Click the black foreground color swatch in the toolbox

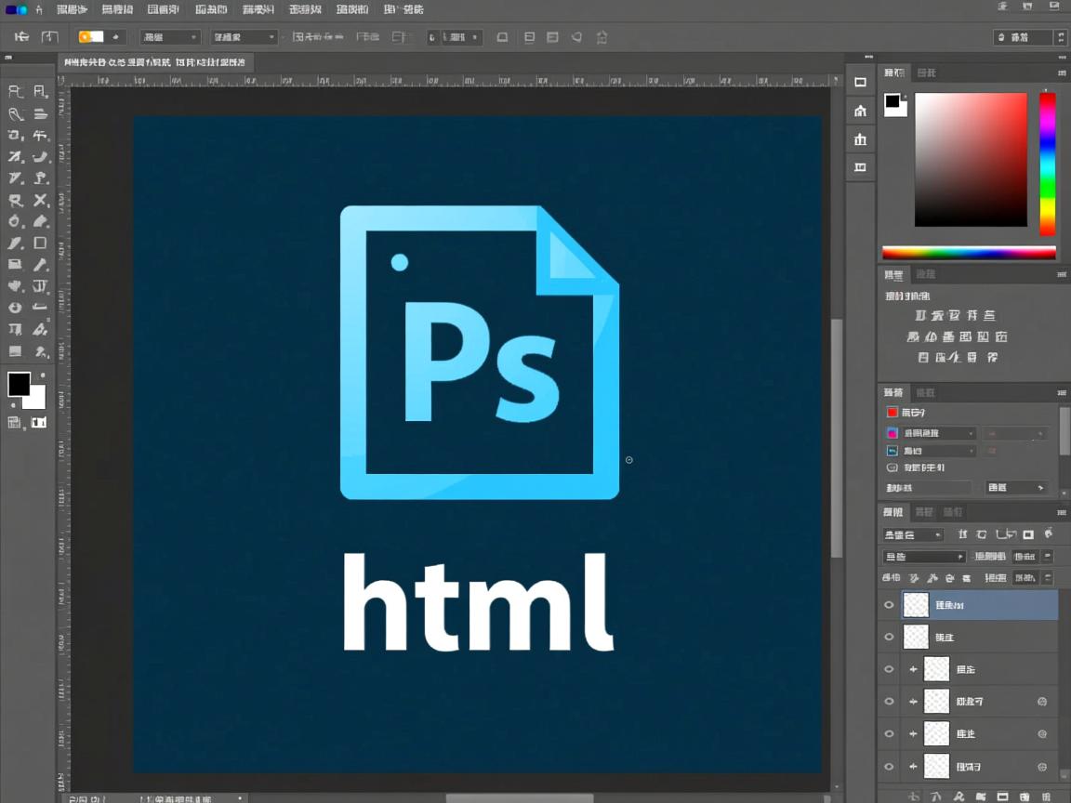coord(19,383)
